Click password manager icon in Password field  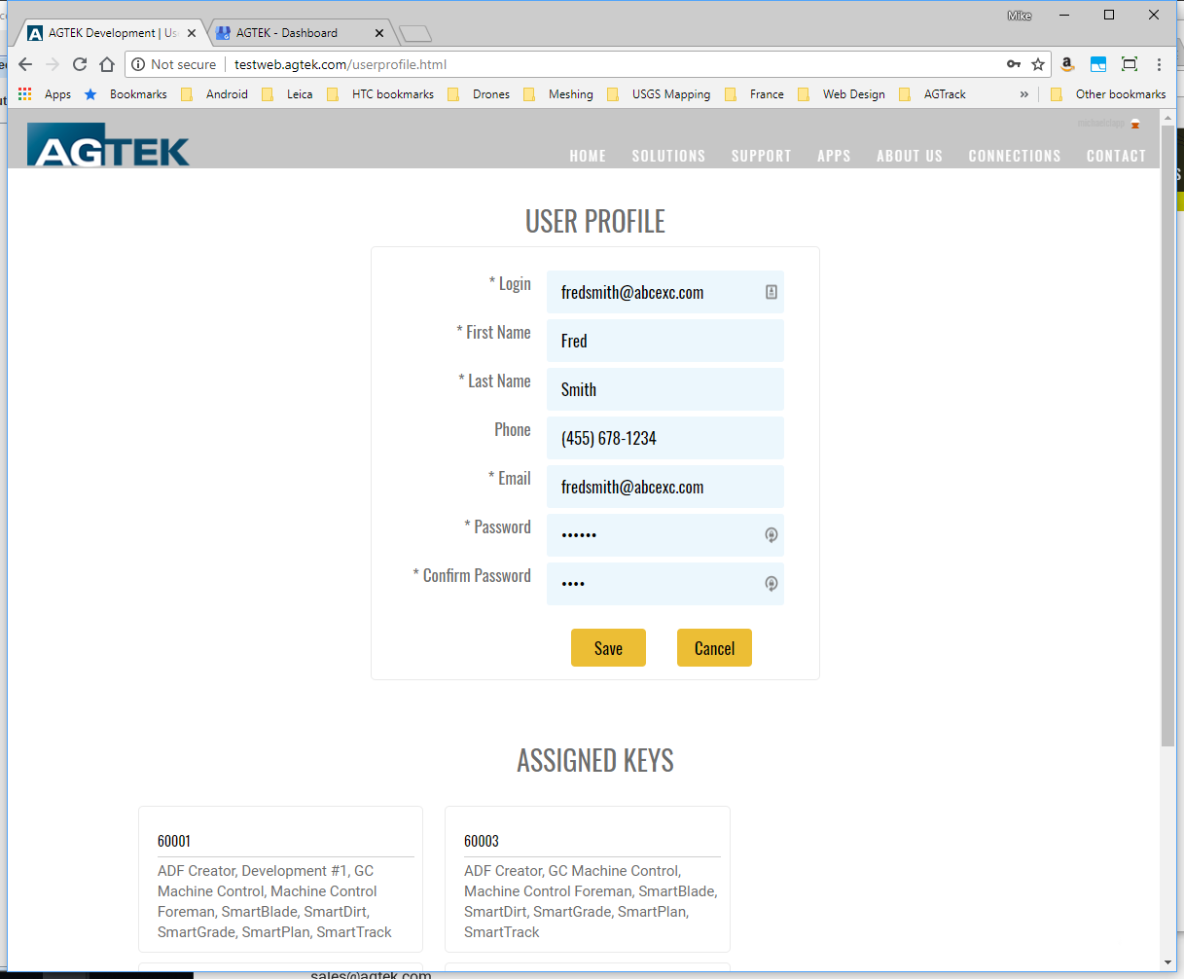pos(771,535)
